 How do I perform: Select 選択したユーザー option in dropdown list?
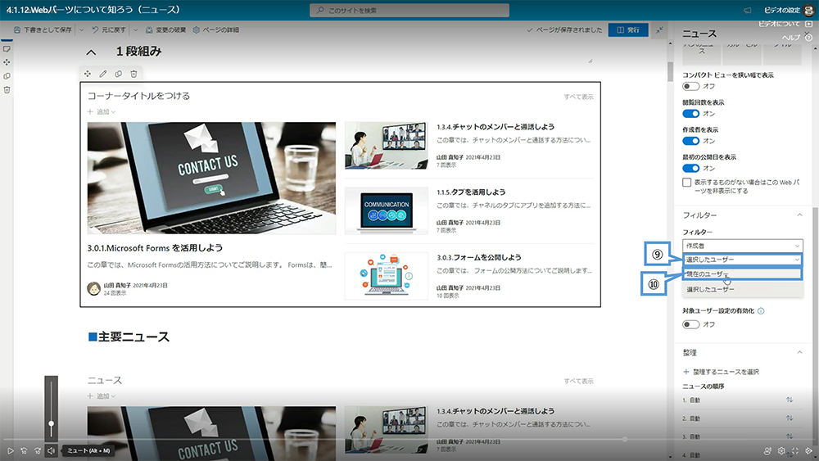pos(742,289)
